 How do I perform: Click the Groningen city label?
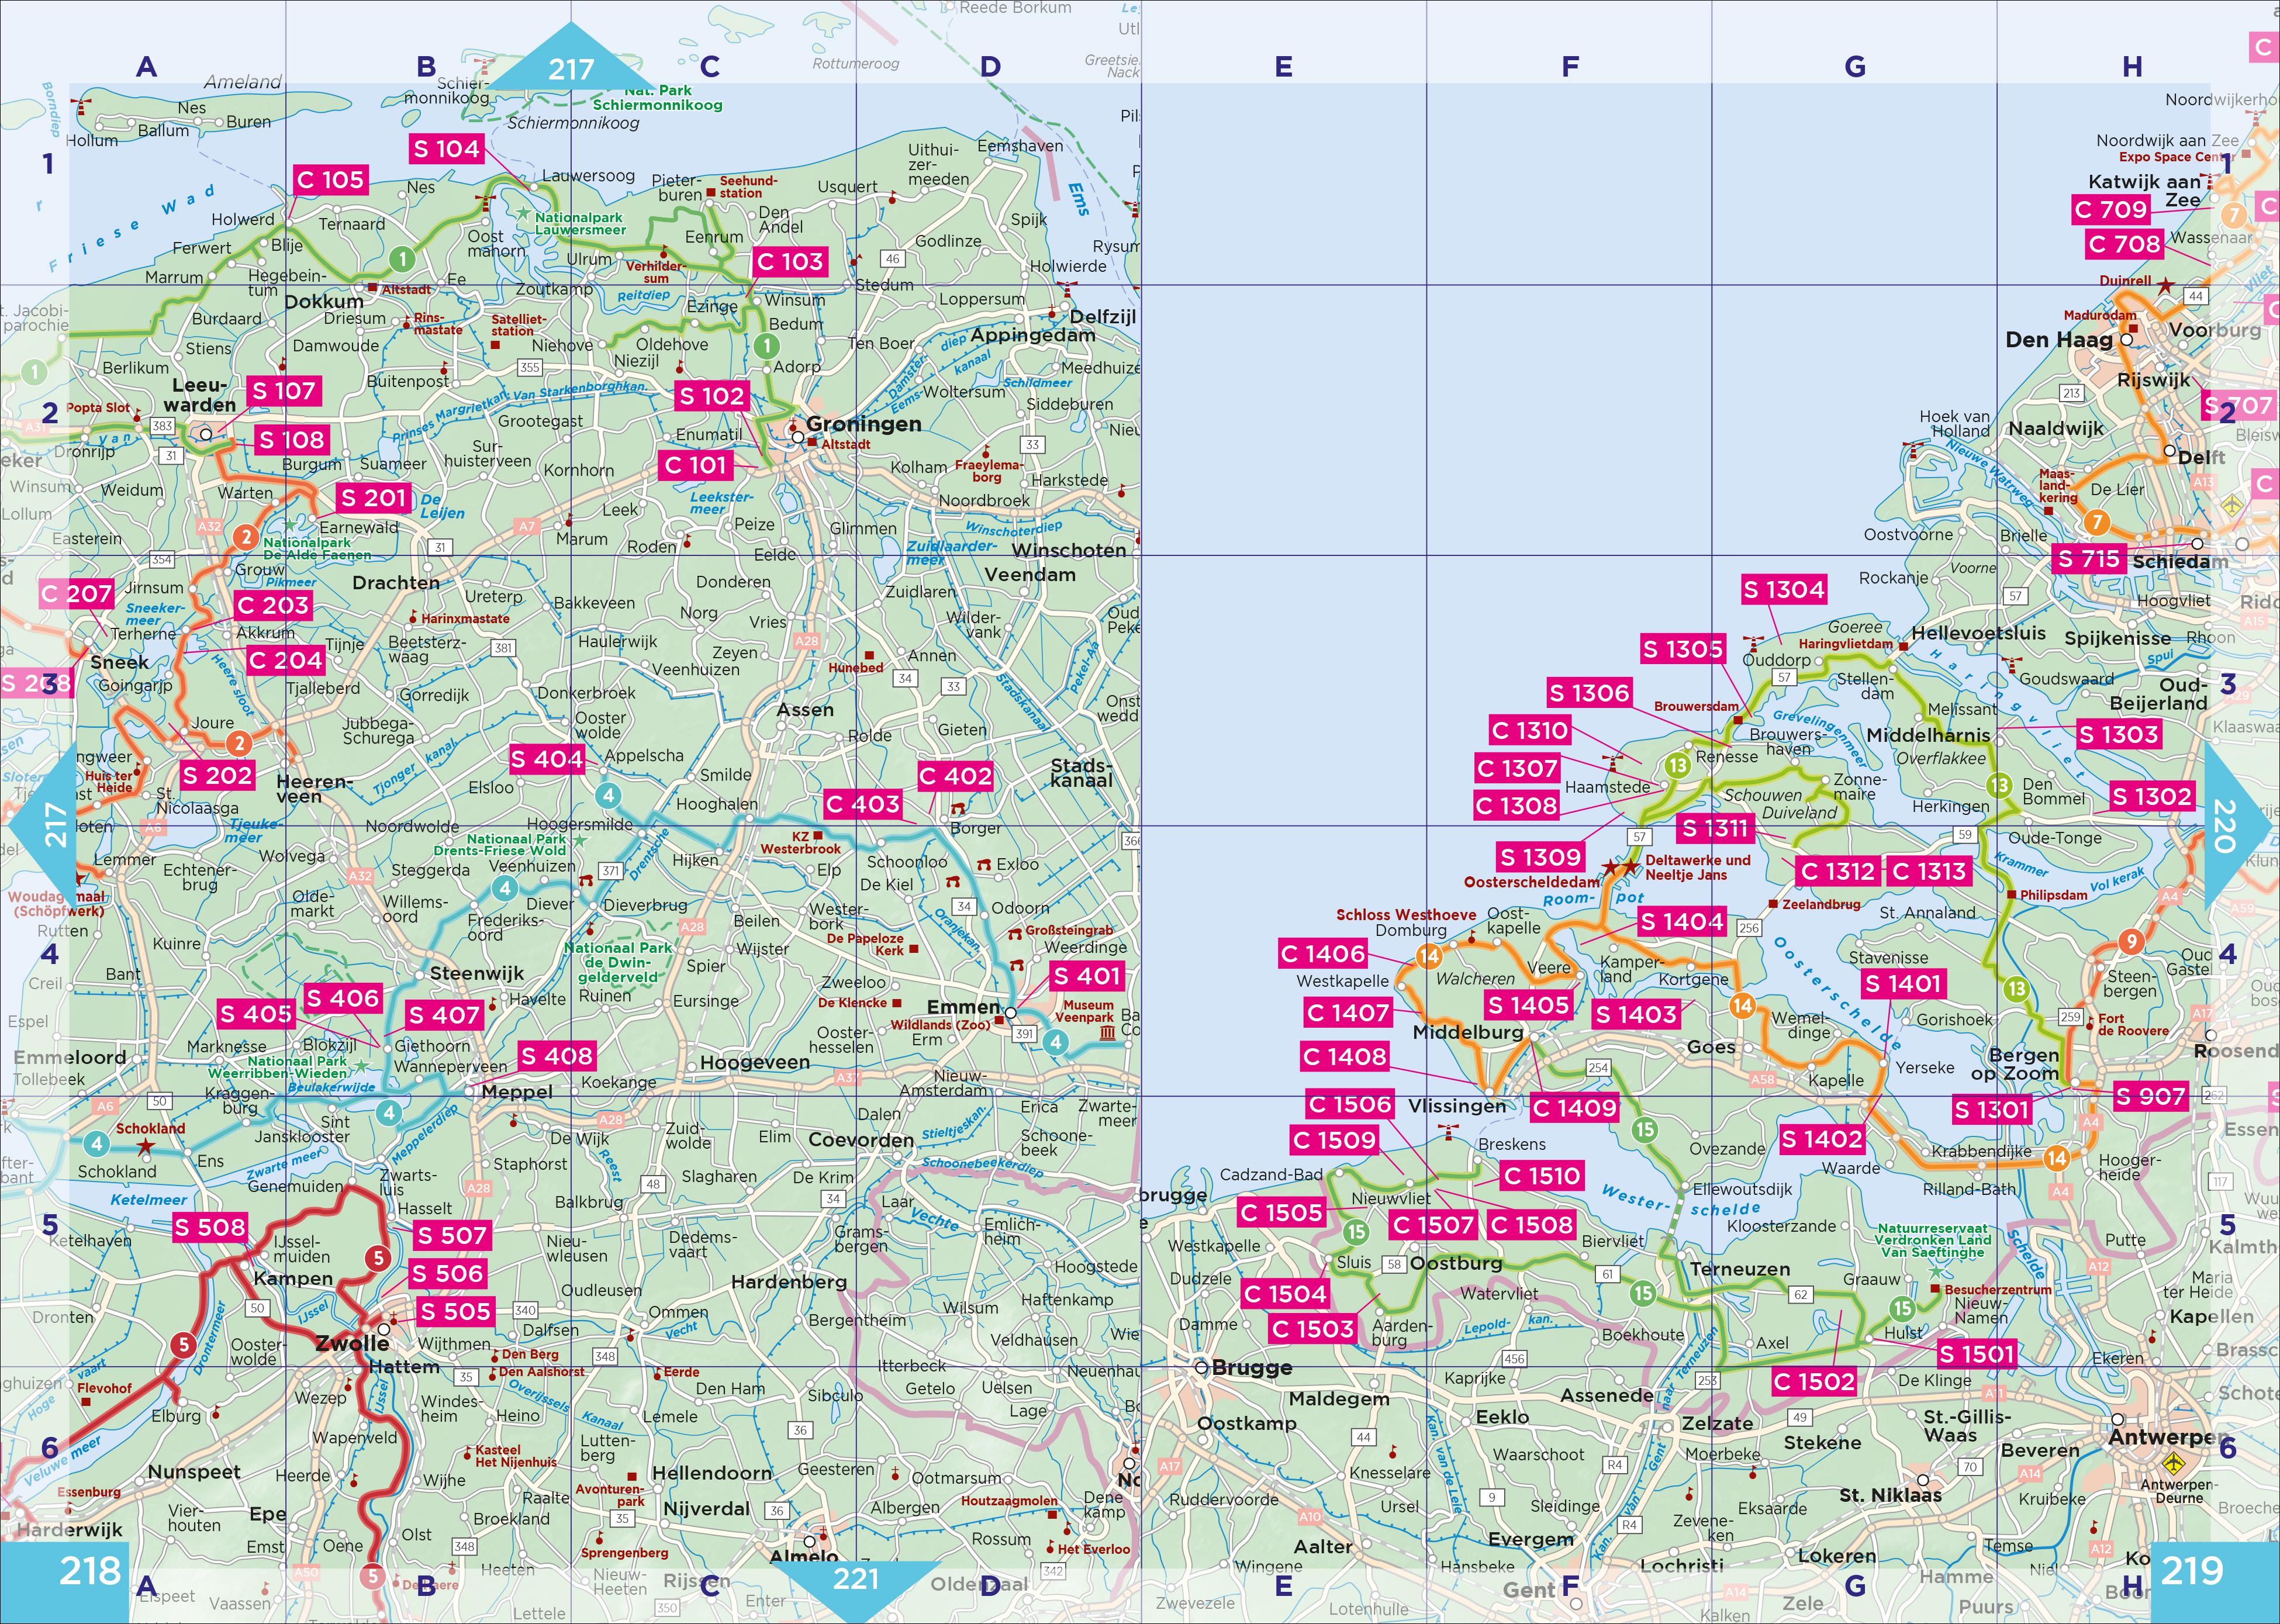(864, 424)
